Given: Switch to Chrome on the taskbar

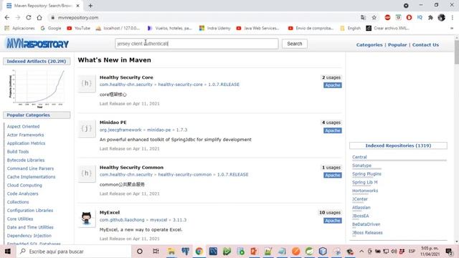Looking at the screenshot, I should point(199,252).
